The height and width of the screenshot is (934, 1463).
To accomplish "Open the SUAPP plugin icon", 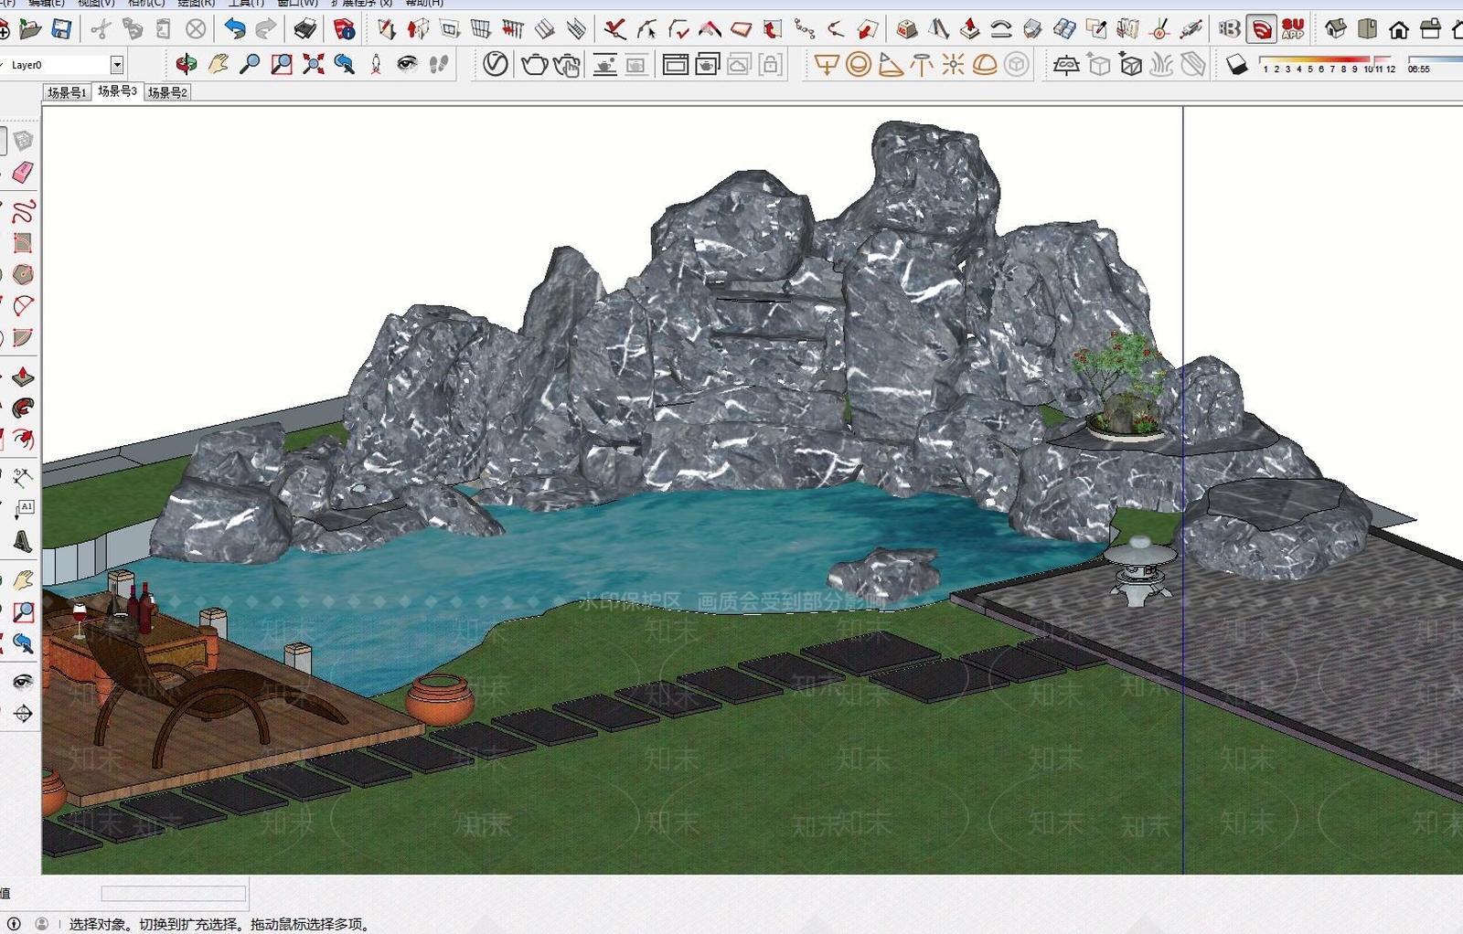I will (x=1292, y=29).
